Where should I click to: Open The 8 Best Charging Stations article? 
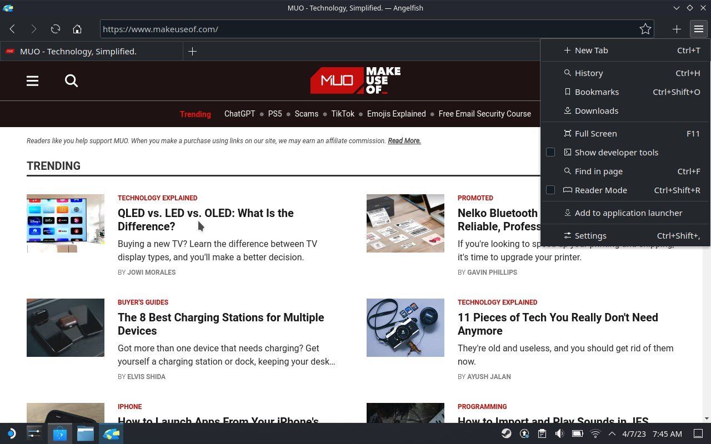click(x=221, y=324)
